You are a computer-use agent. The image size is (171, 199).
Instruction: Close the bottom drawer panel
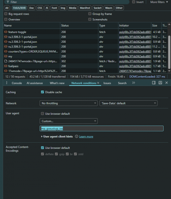167,83
